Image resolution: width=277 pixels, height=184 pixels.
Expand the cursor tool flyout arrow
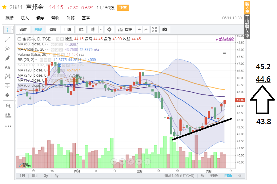coord(12,30)
